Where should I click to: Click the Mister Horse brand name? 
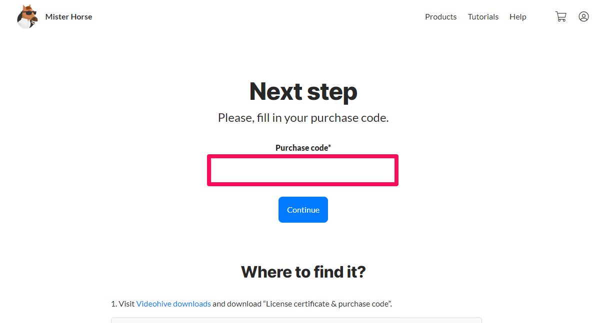[x=68, y=16]
